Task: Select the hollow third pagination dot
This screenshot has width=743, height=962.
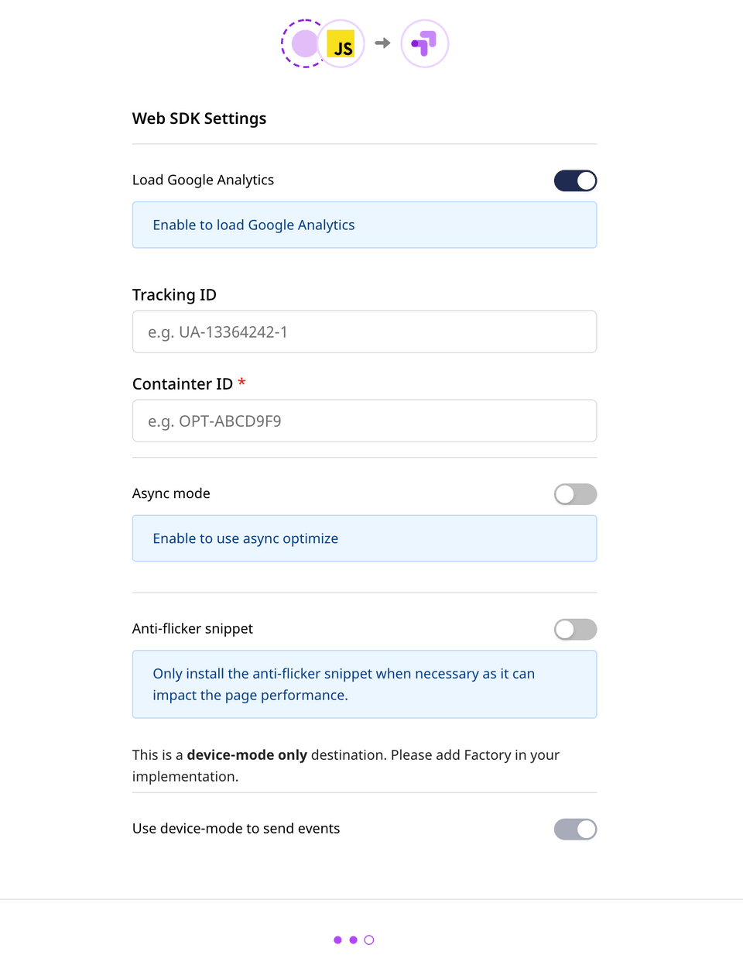Action: (x=368, y=940)
